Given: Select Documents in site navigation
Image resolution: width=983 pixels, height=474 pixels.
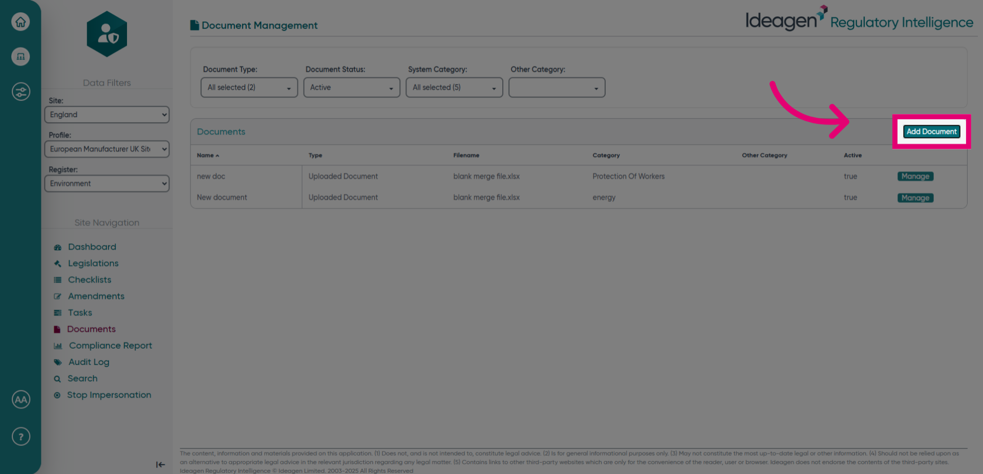Looking at the screenshot, I should tap(91, 329).
